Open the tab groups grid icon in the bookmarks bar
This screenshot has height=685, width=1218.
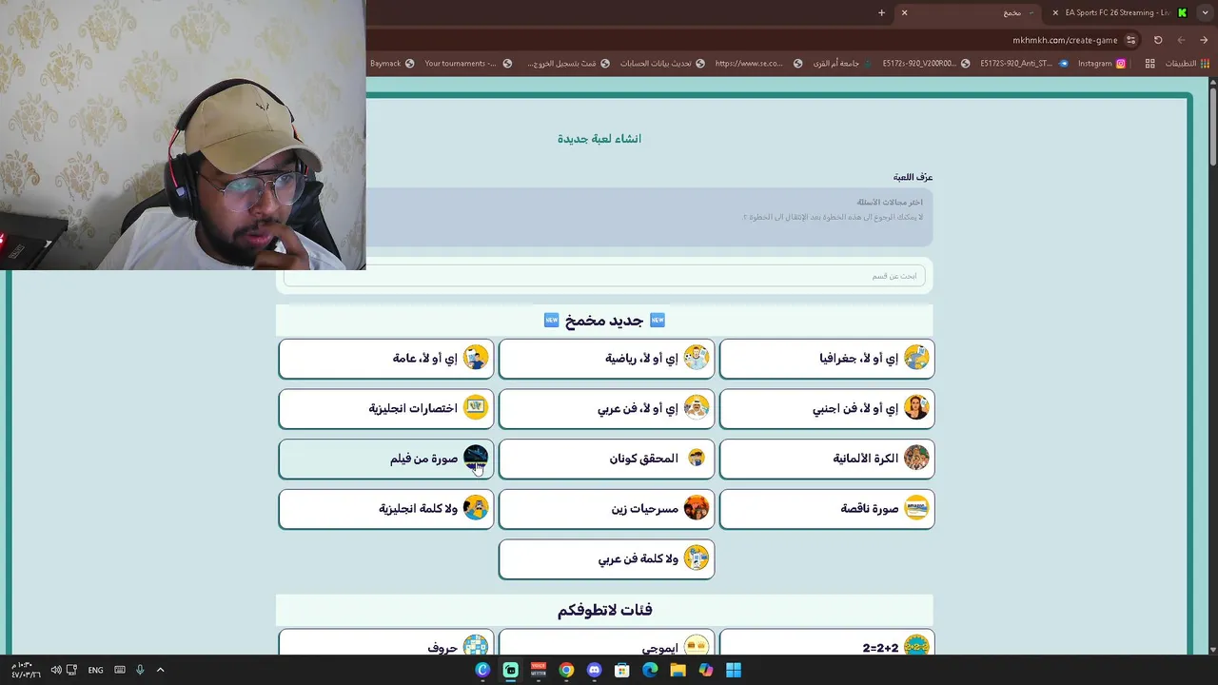tap(1149, 63)
